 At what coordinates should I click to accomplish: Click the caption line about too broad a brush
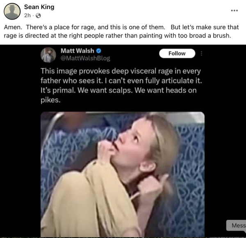[x=117, y=35]
